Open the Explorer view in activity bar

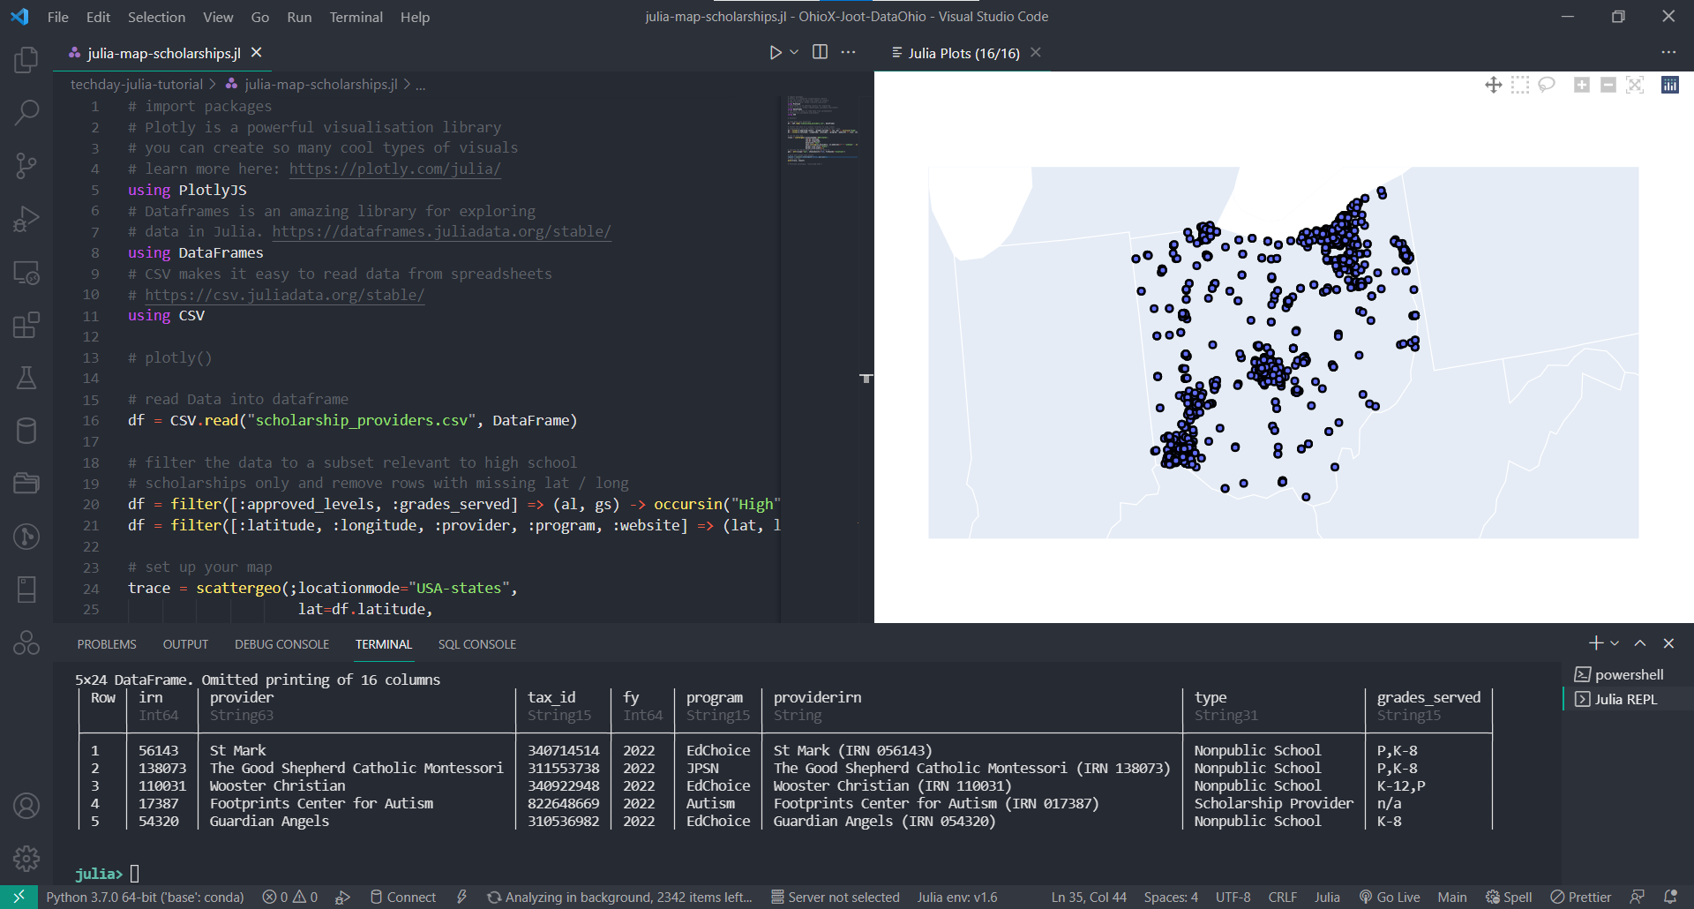click(x=26, y=60)
